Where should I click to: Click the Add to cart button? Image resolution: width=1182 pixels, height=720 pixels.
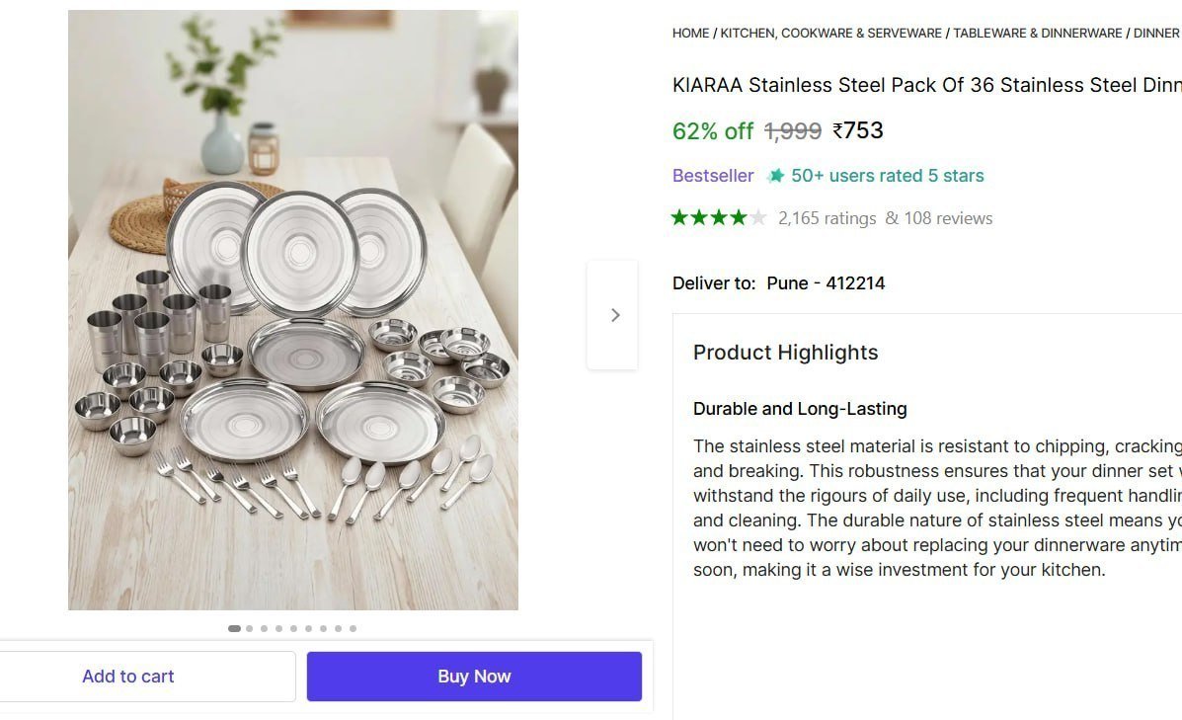[128, 676]
